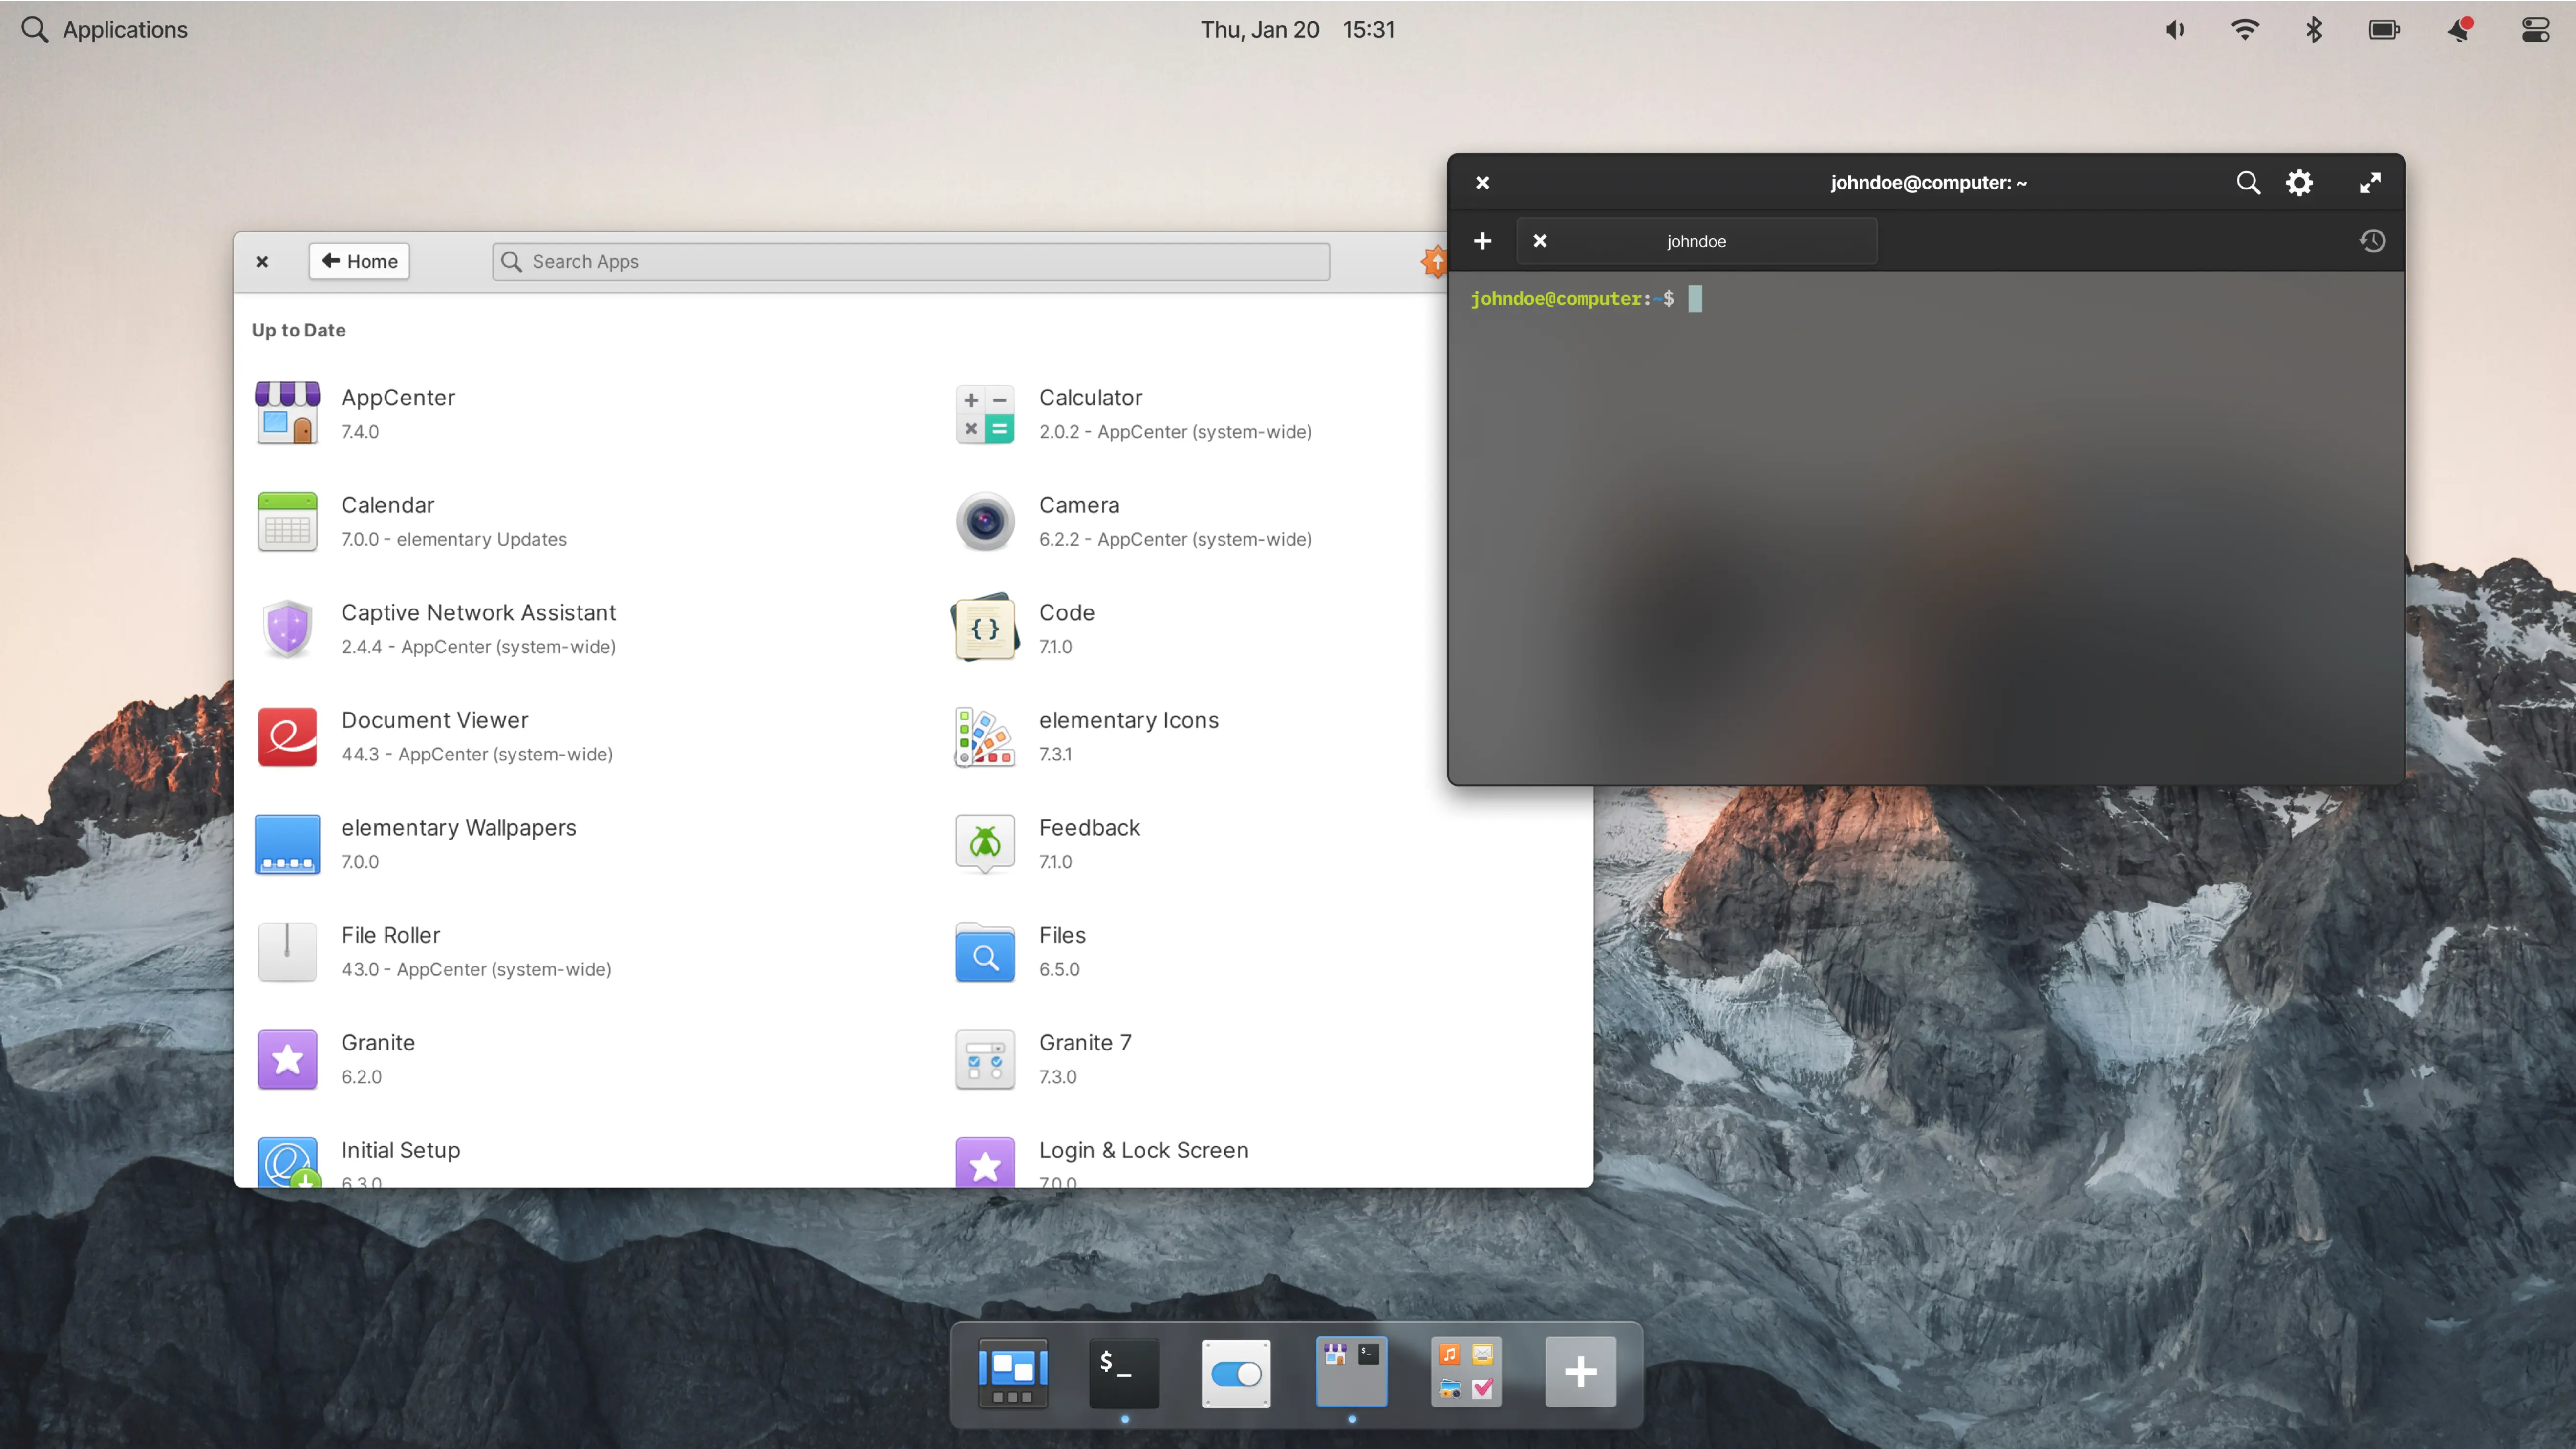Open terminal settings gear menu
The width and height of the screenshot is (2576, 1449).
point(2299,183)
